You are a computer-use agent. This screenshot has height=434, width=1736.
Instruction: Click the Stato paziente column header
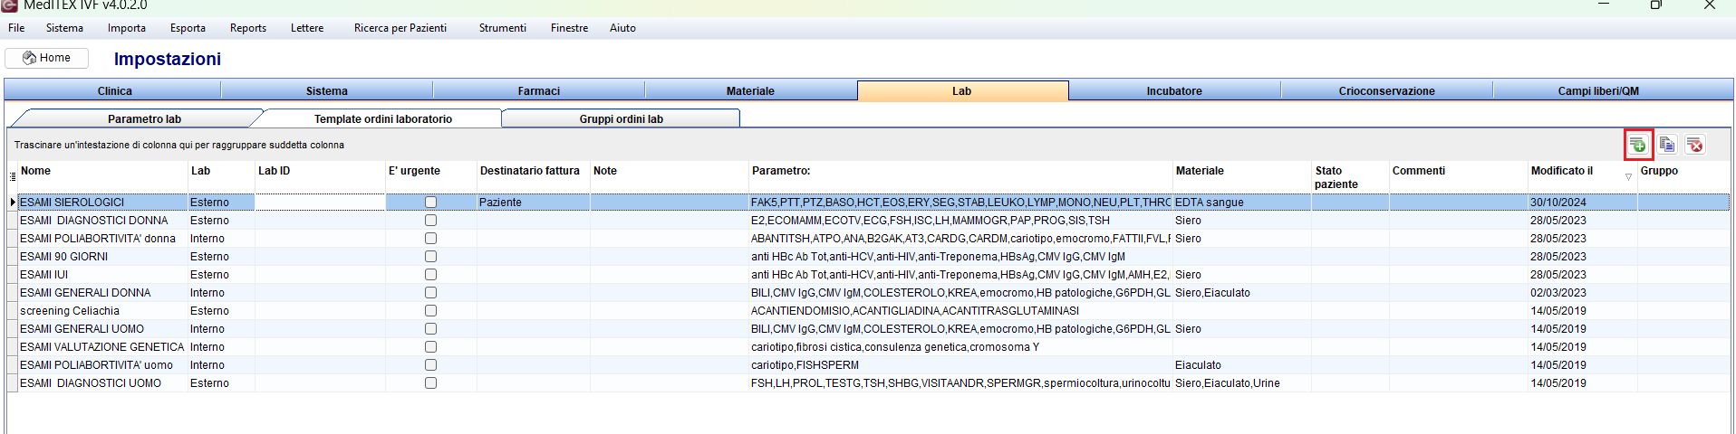(1351, 177)
